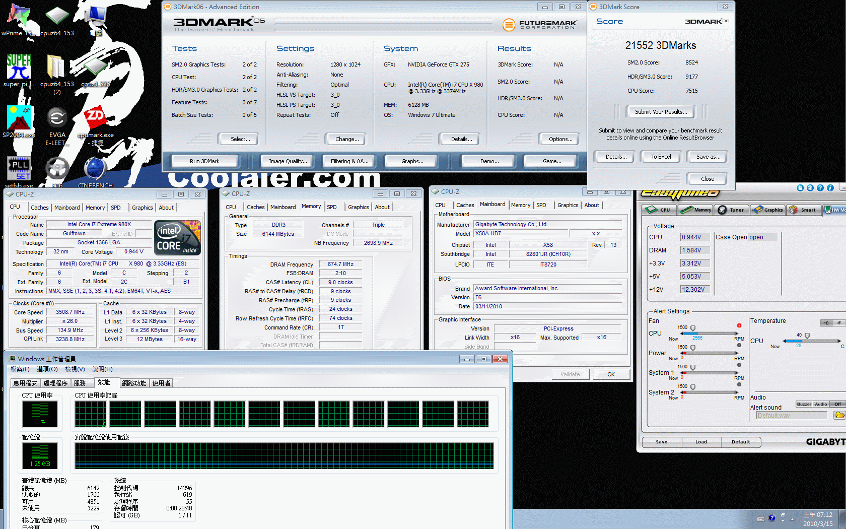Click Filtering & AA button
Screen dimensions: 846x529
click(x=349, y=161)
